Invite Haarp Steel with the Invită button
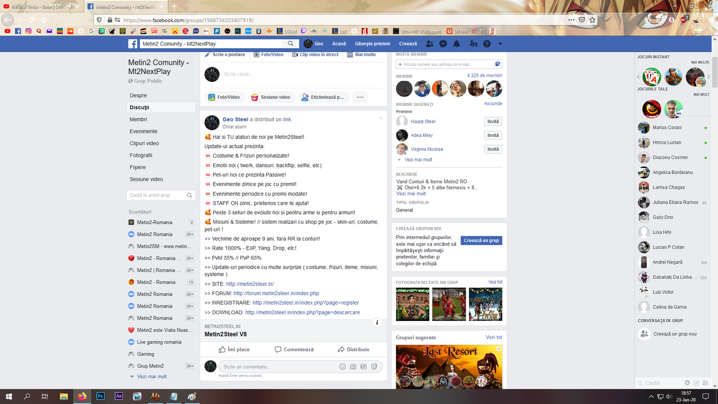 [493, 122]
